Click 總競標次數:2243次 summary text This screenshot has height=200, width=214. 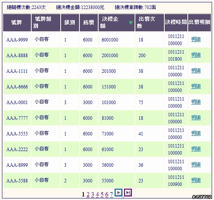(x=26, y=7)
